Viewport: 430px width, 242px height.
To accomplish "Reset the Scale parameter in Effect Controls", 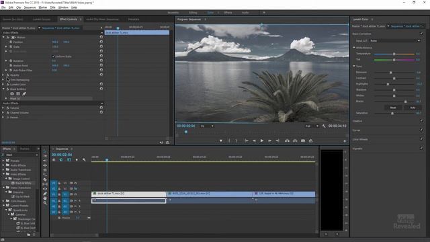I will click(x=101, y=46).
